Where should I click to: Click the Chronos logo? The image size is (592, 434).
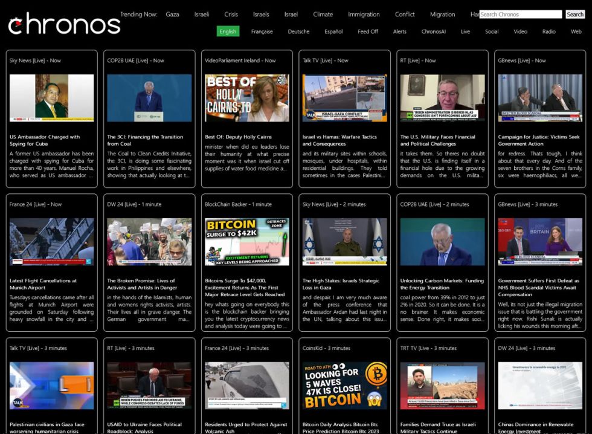64,24
